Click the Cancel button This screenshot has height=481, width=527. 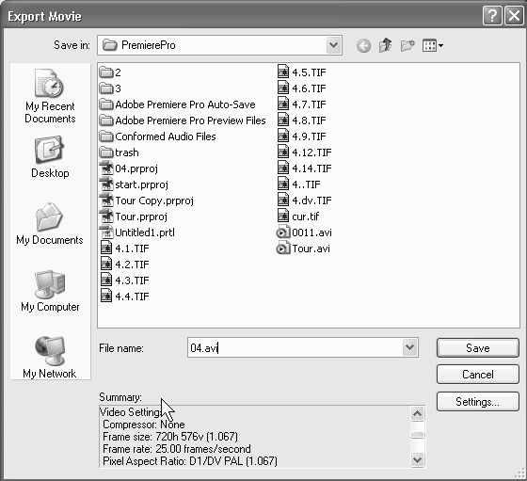coord(478,374)
